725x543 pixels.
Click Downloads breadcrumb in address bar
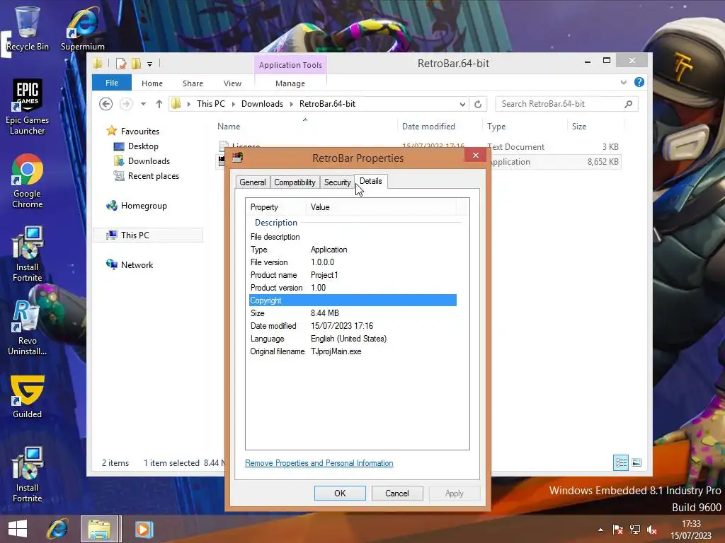262,104
